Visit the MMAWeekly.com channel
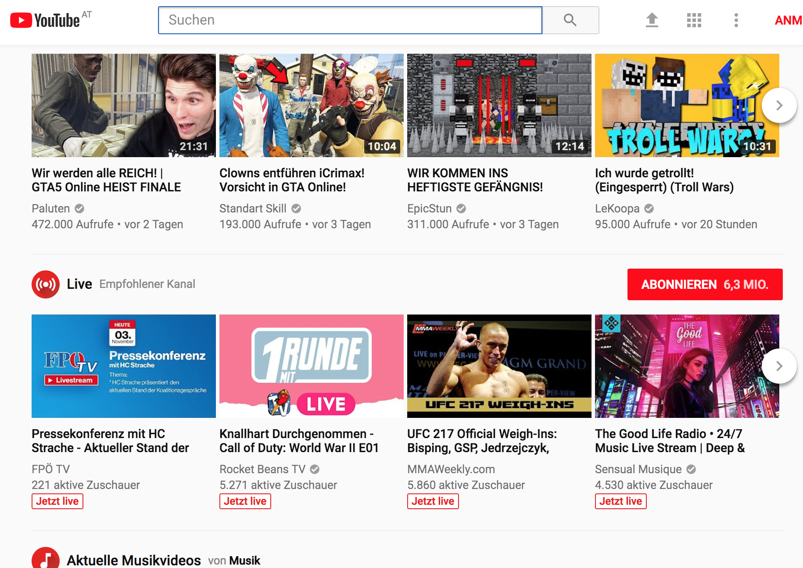This screenshot has width=803, height=568. pyautogui.click(x=451, y=469)
